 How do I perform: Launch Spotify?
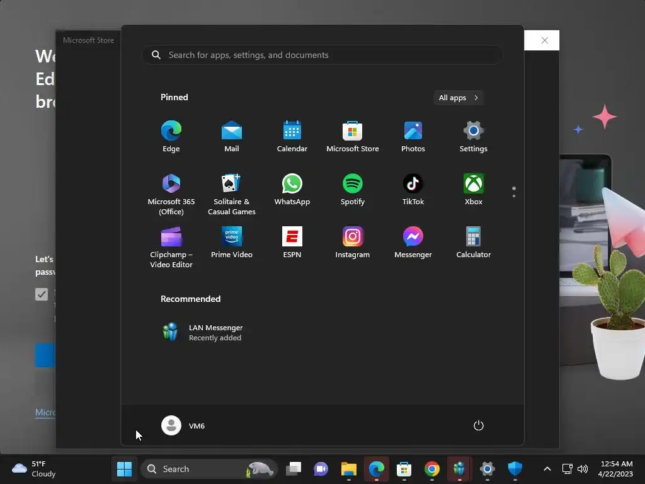pos(353,190)
